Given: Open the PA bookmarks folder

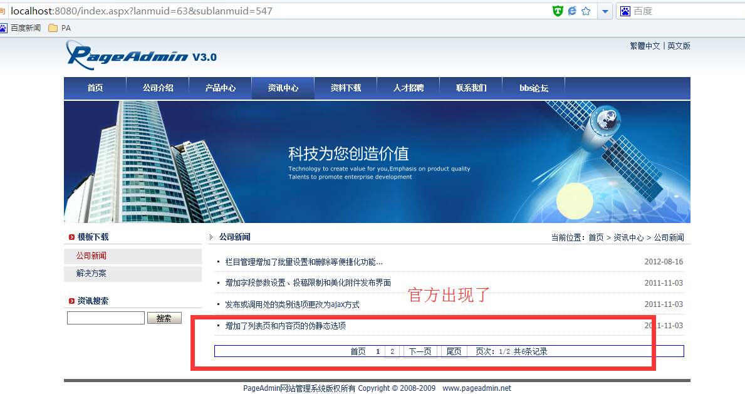Looking at the screenshot, I should click(60, 28).
